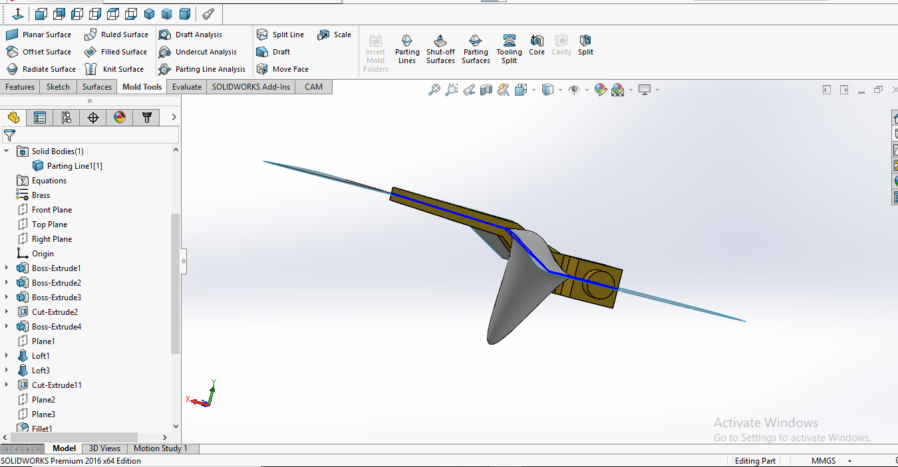
Task: Choose the Draft tool
Action: click(273, 52)
